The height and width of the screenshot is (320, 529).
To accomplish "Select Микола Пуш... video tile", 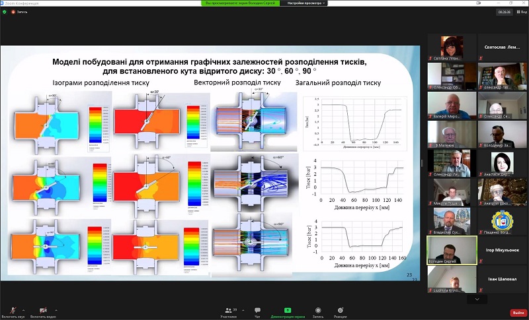I will pyautogui.click(x=452, y=192).
